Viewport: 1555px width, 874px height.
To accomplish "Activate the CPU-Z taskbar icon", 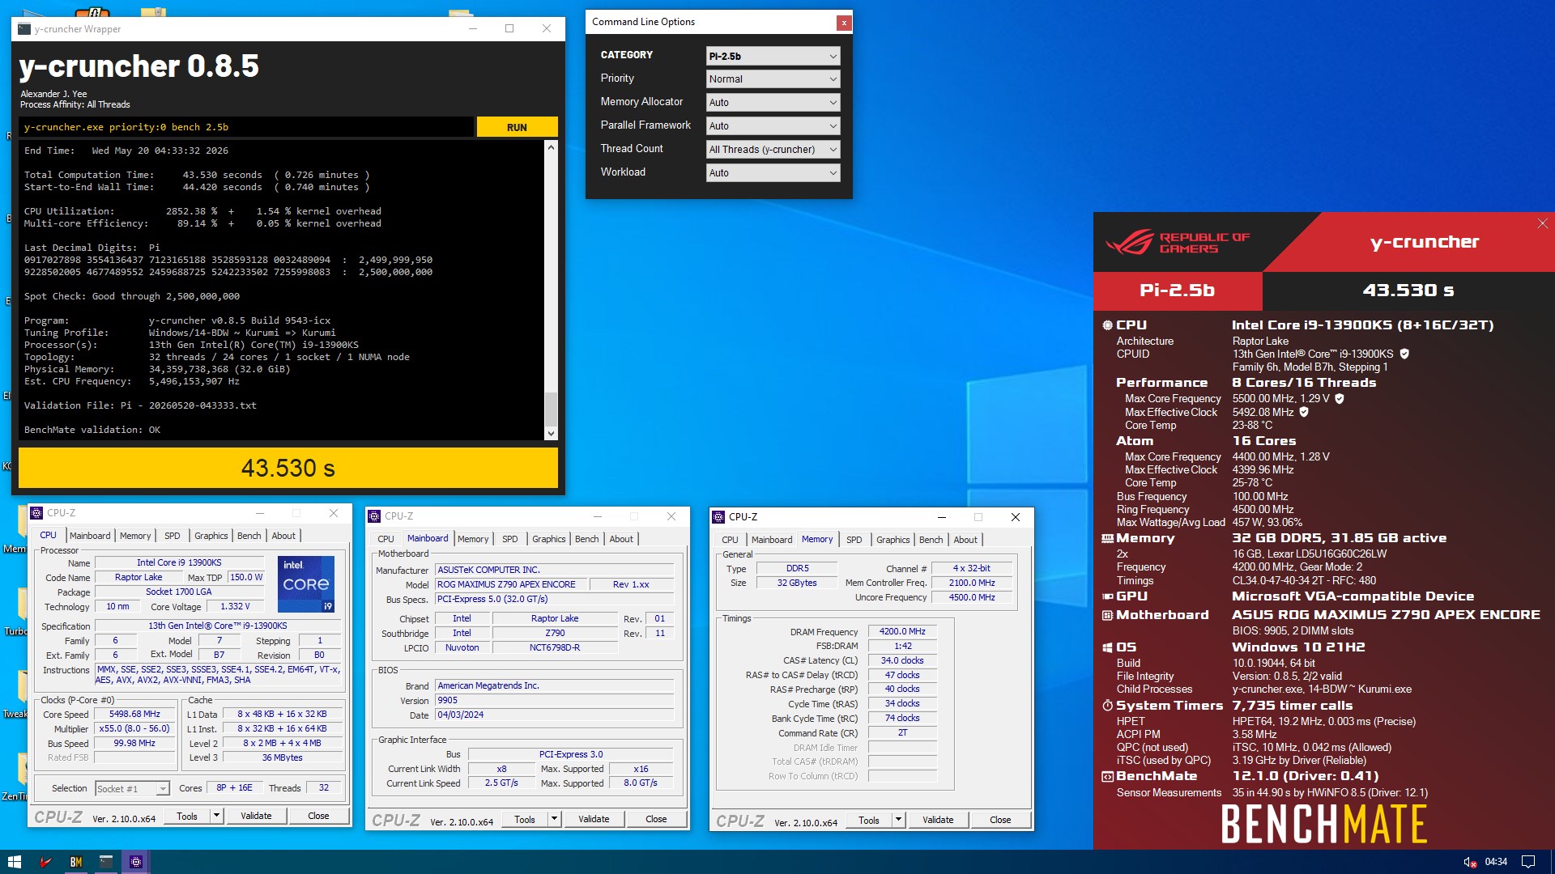I will click(x=136, y=862).
